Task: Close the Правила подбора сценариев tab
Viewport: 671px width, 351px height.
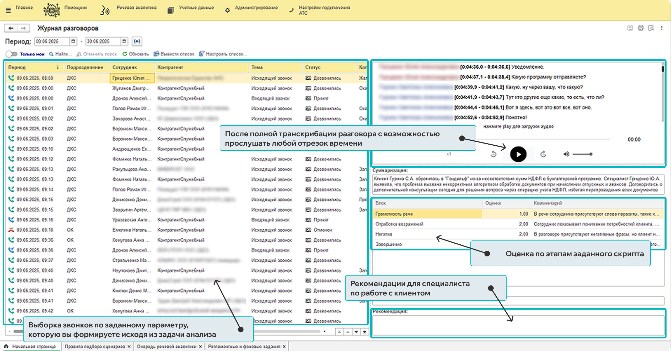Action: [129, 346]
